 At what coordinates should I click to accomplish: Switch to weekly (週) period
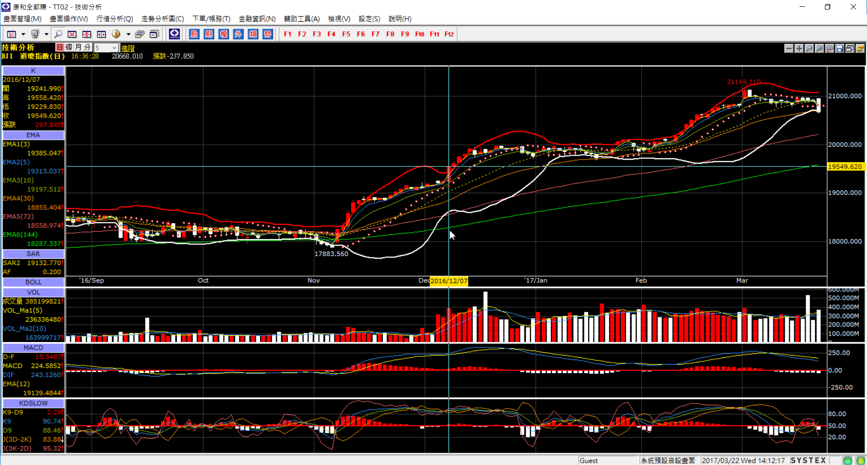[x=69, y=47]
